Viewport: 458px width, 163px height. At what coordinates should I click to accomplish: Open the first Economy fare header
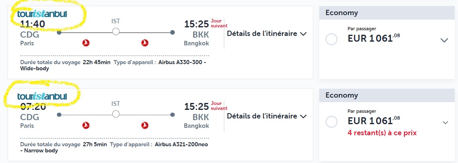coord(388,13)
